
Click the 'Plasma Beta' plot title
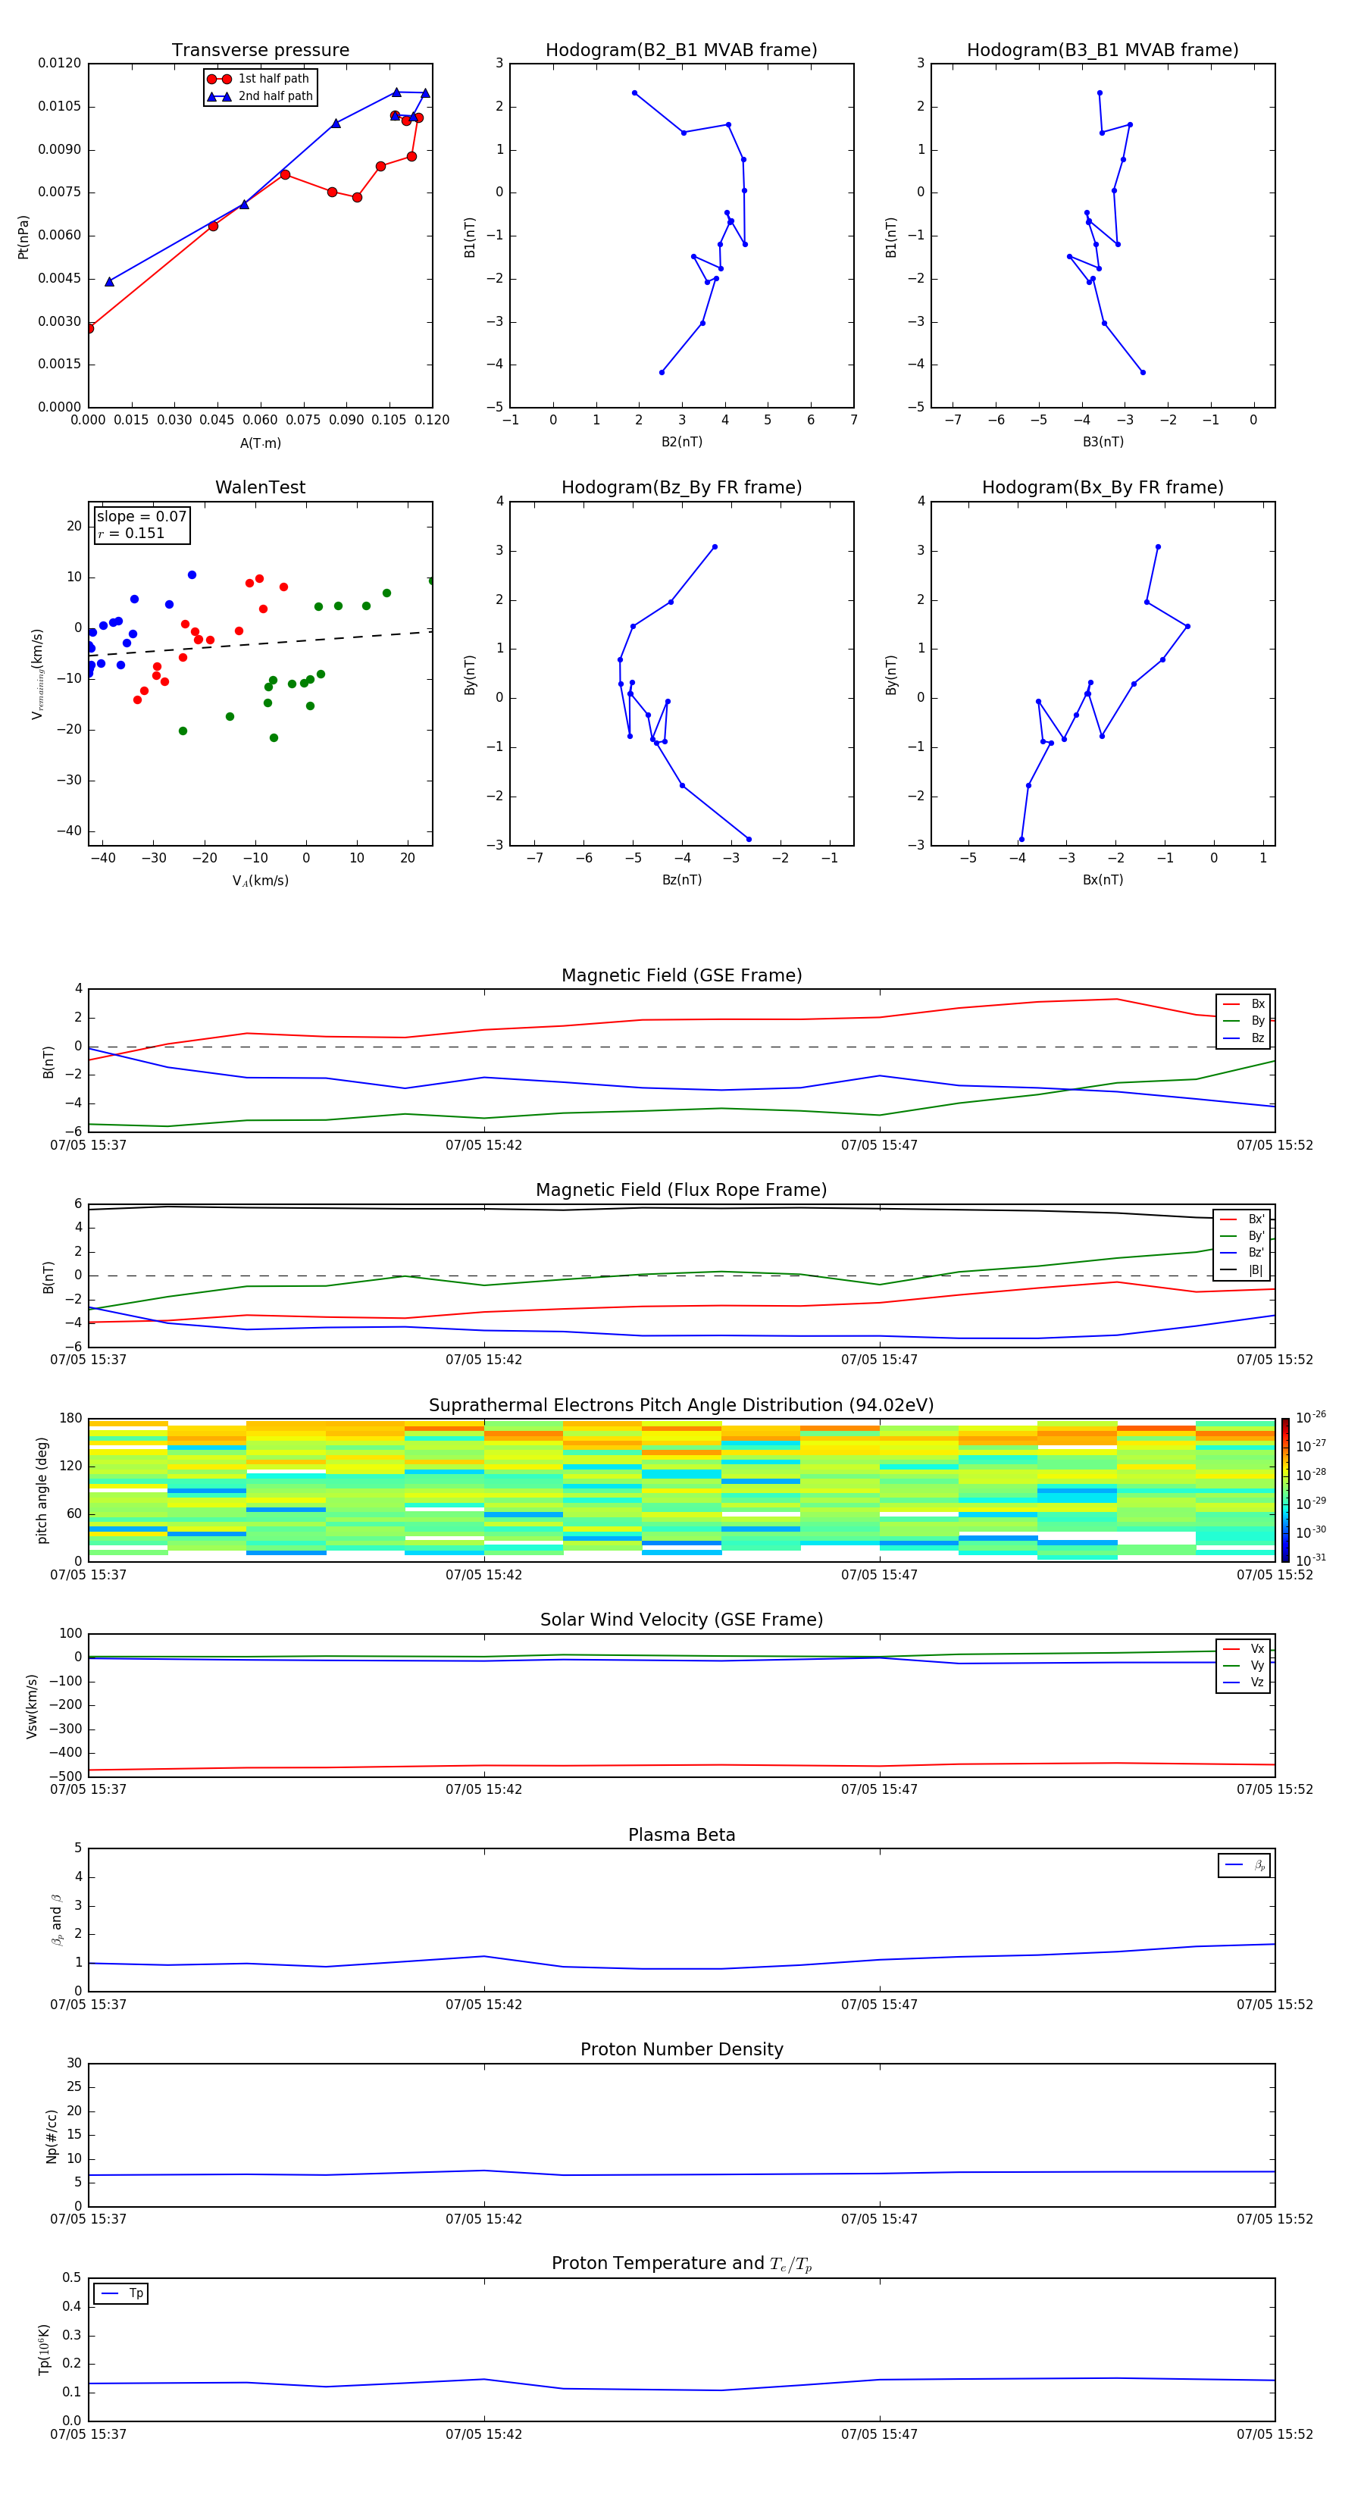pyautogui.click(x=681, y=1835)
